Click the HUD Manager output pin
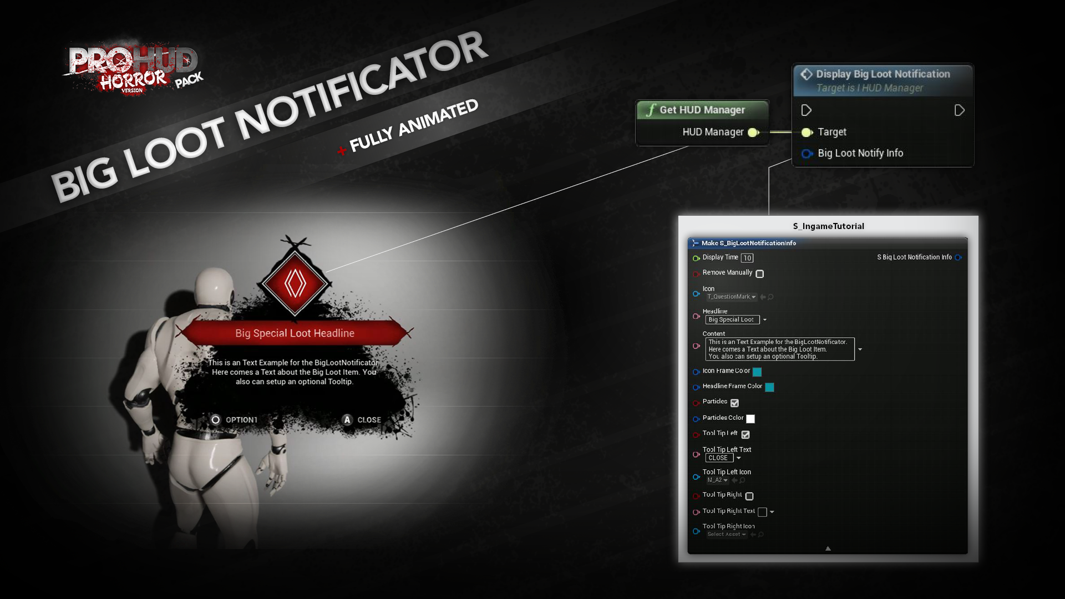This screenshot has height=599, width=1065. 753,131
